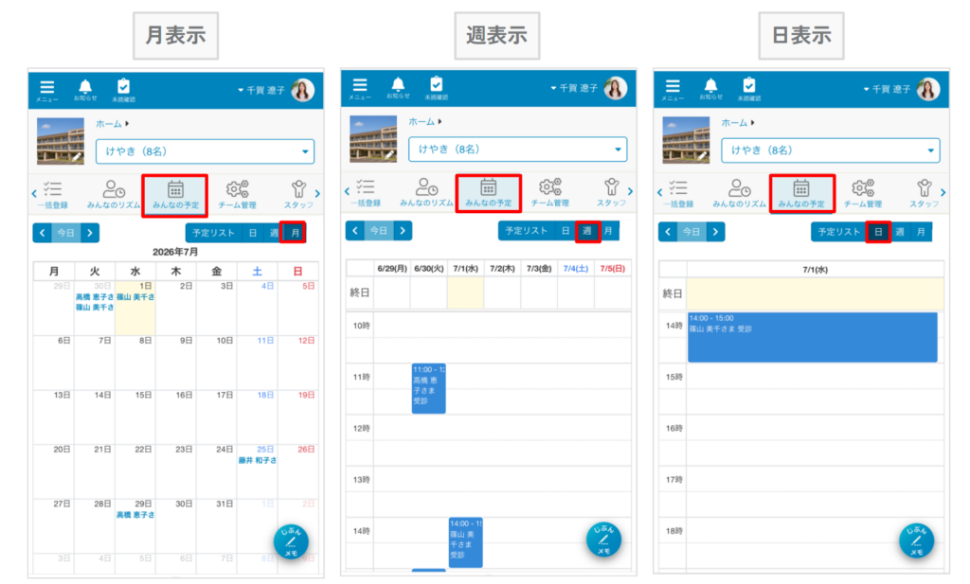Click 予定リスト button in week panel
The height and width of the screenshot is (584, 970).
527,231
